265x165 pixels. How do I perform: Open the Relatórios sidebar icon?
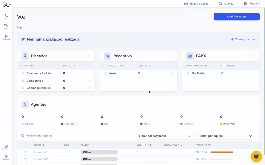click(x=6, y=147)
